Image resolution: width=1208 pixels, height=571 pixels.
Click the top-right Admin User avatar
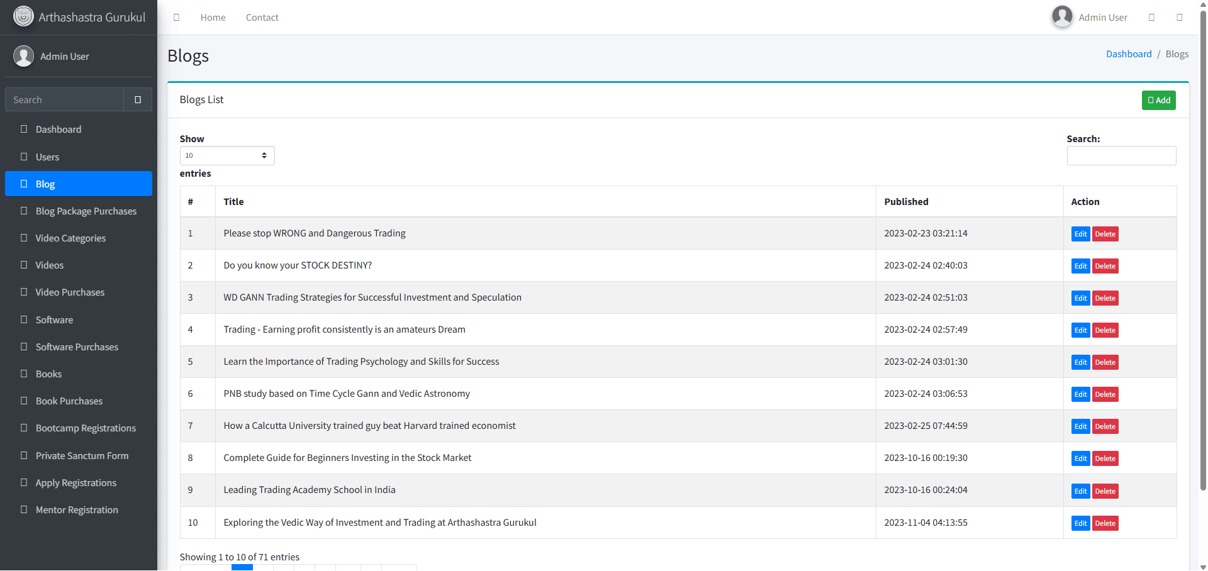click(1062, 16)
